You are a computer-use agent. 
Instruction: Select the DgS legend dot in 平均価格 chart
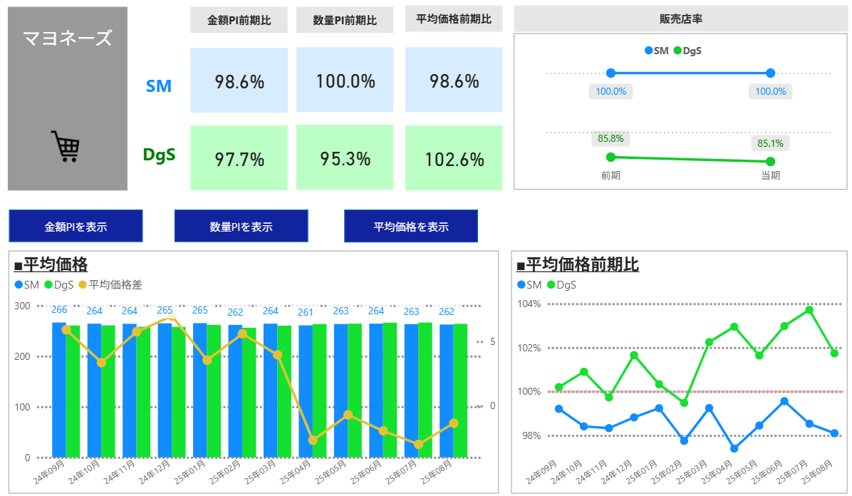coord(48,285)
